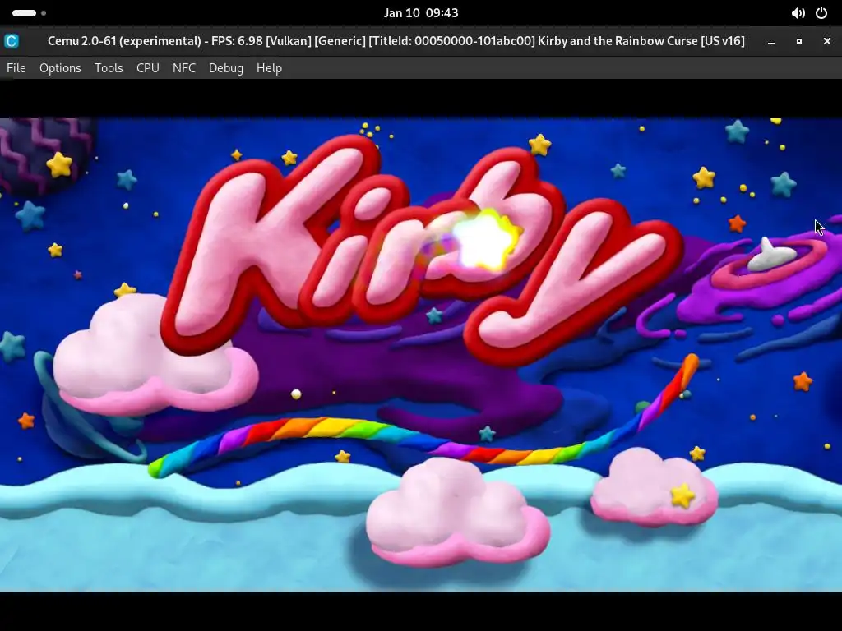Image resolution: width=842 pixels, height=631 pixels.
Task: Open the power menu icon
Action: (821, 13)
